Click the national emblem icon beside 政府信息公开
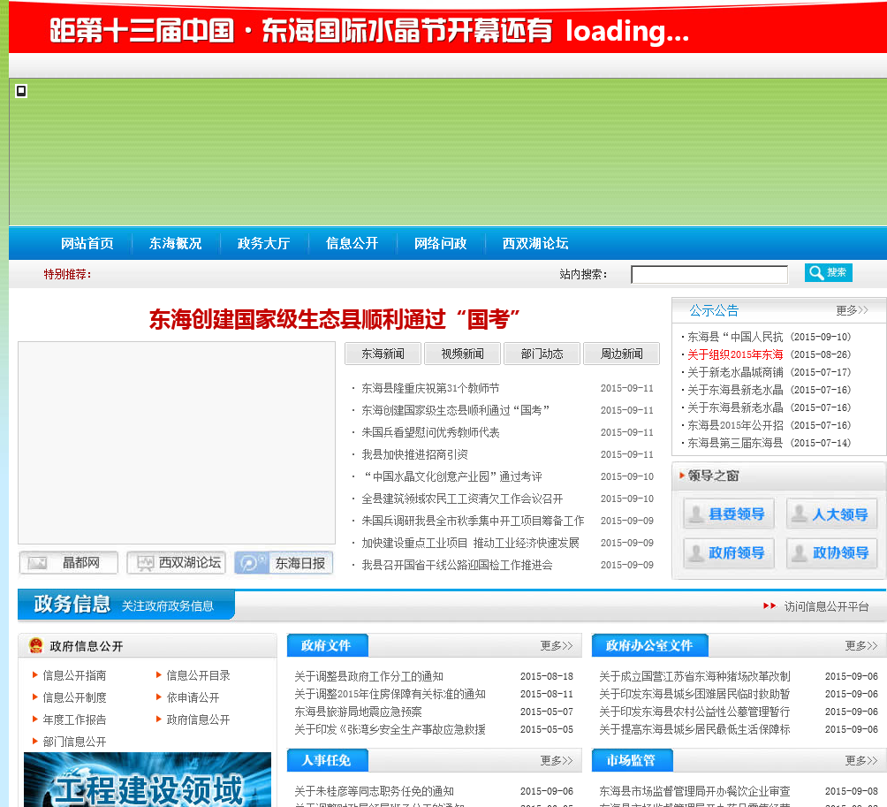Image resolution: width=887 pixels, height=807 pixels. point(35,646)
